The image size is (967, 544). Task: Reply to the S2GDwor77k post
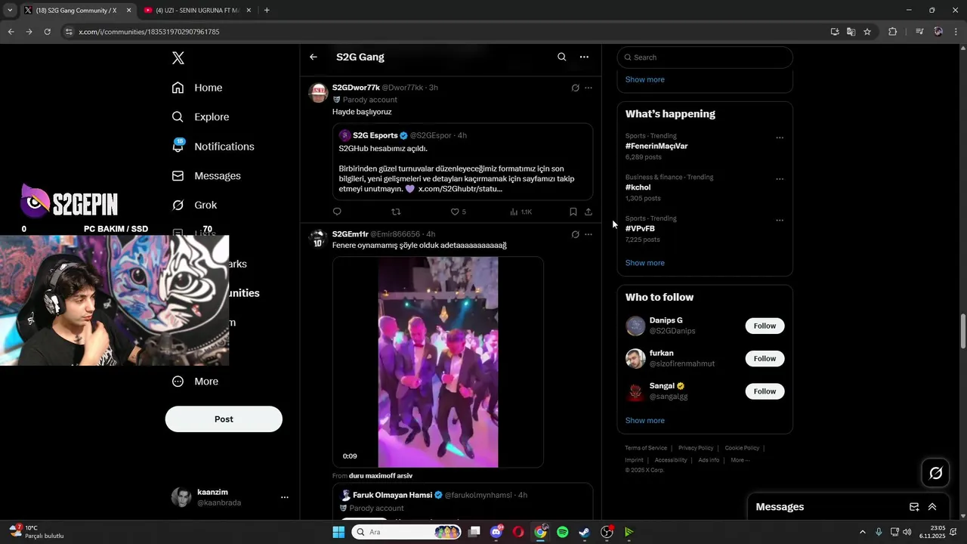pyautogui.click(x=337, y=212)
